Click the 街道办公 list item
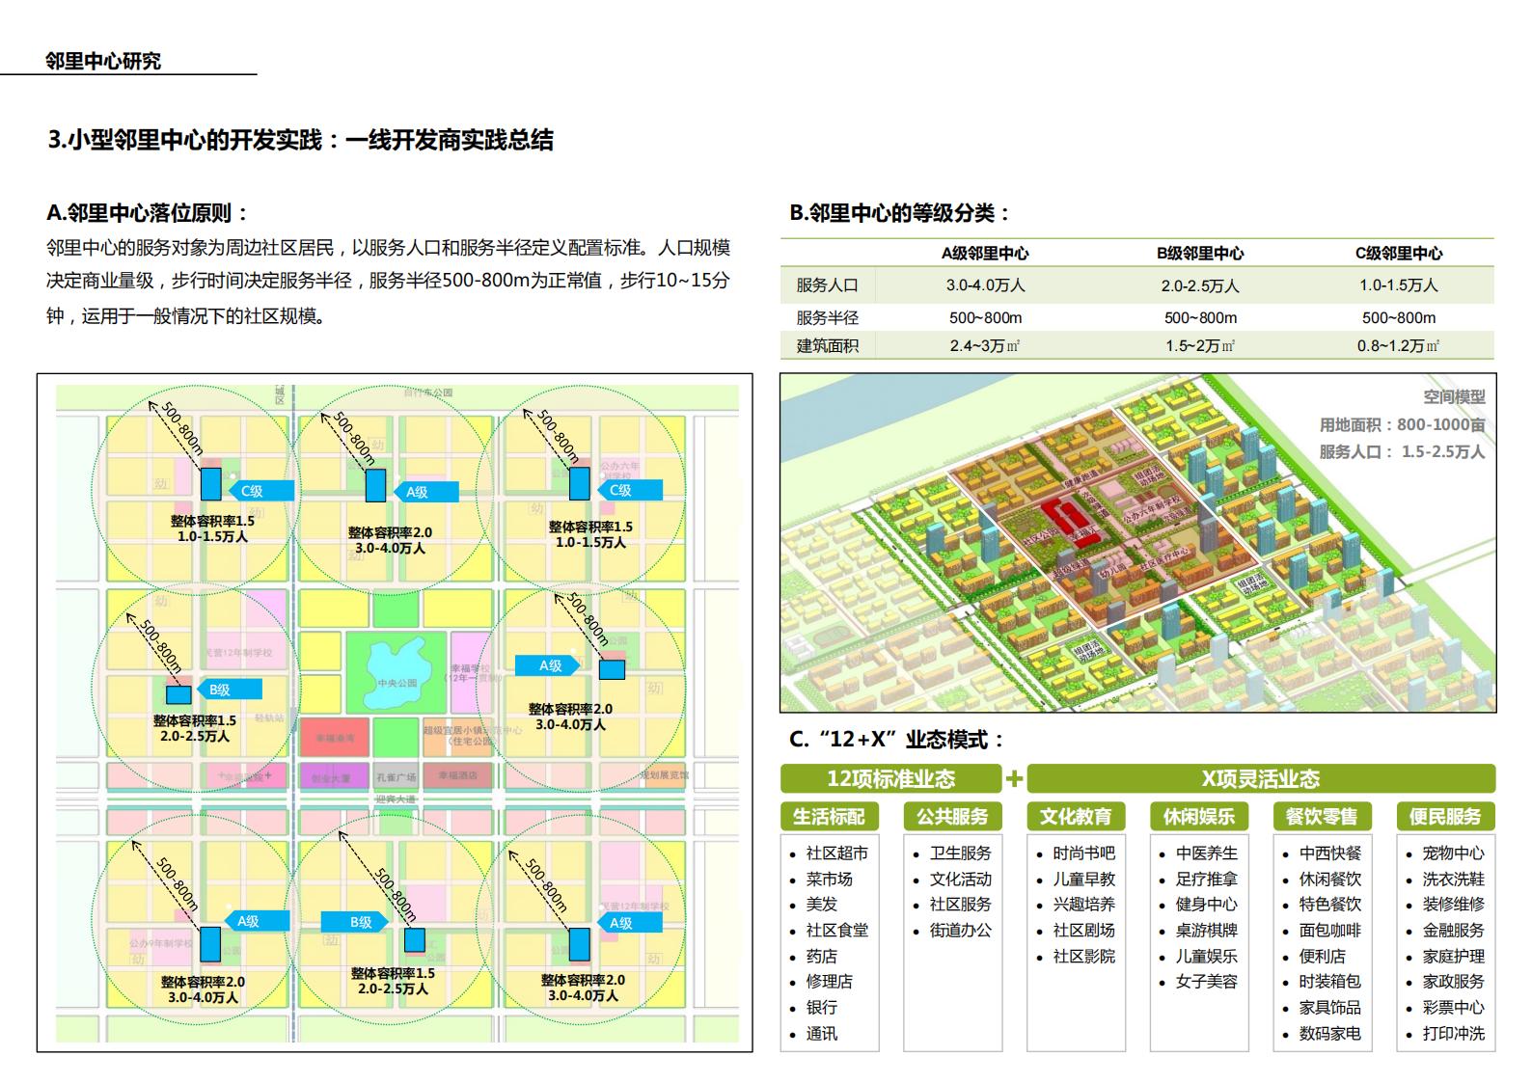 [960, 931]
